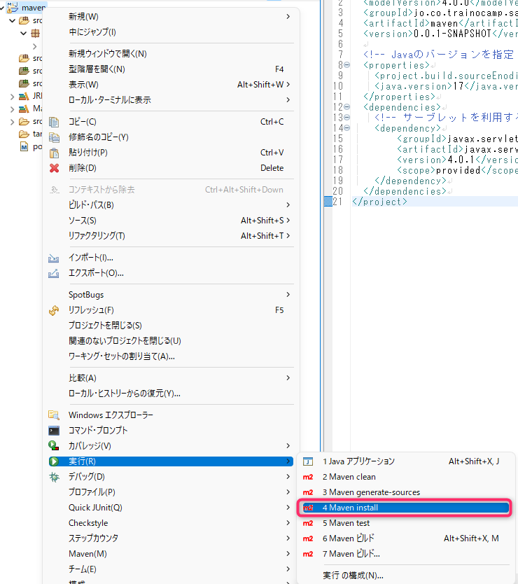The width and height of the screenshot is (518, 584).
Task: Choose 実行 の構成(N)... entry
Action: (405, 576)
